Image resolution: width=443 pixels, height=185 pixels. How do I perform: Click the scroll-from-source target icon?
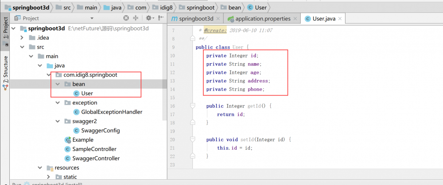click(126, 18)
